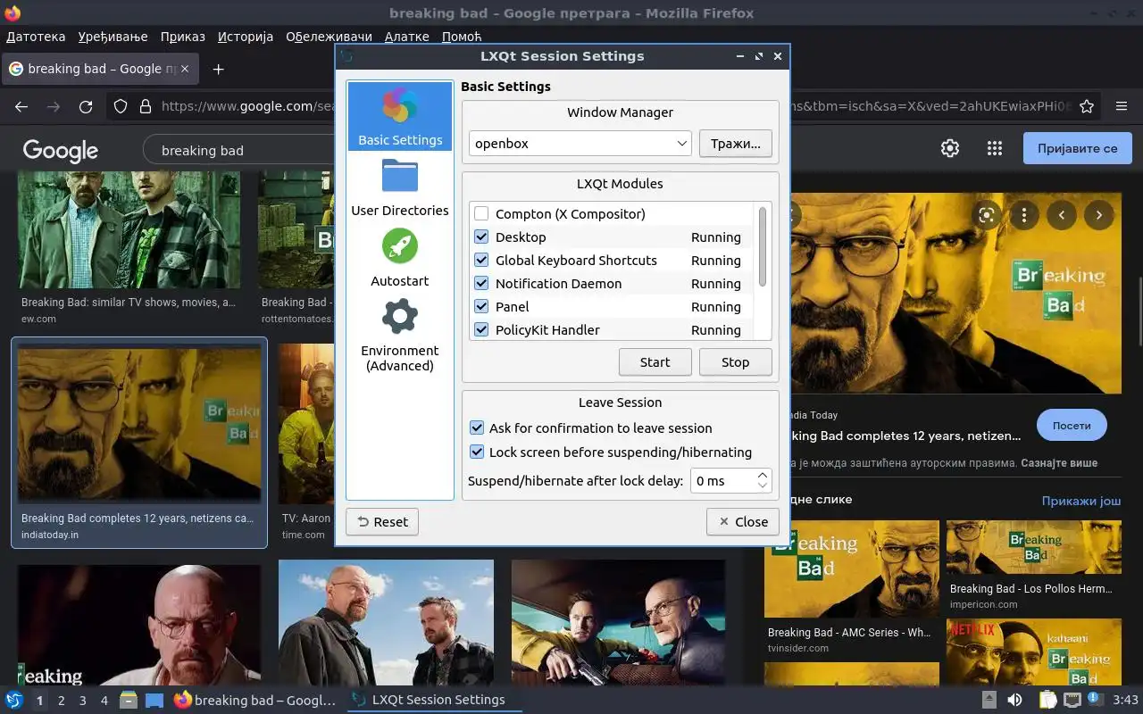Open three-dot menu on image preview
The image size is (1143, 714).
pos(1024,214)
